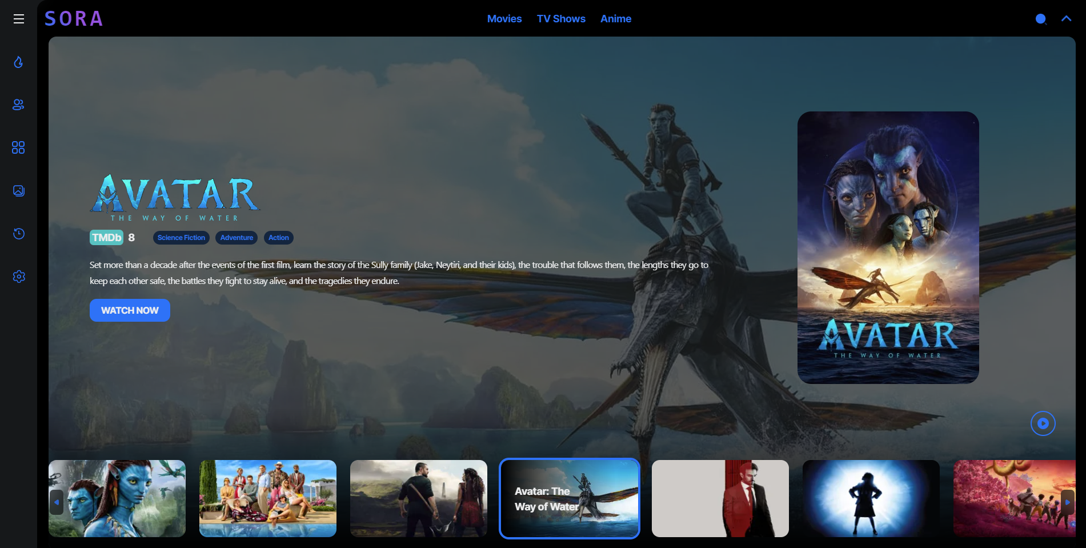Select the Avatar: The Way of Water thumbnail
Image resolution: width=1086 pixels, height=548 pixels.
tap(570, 498)
